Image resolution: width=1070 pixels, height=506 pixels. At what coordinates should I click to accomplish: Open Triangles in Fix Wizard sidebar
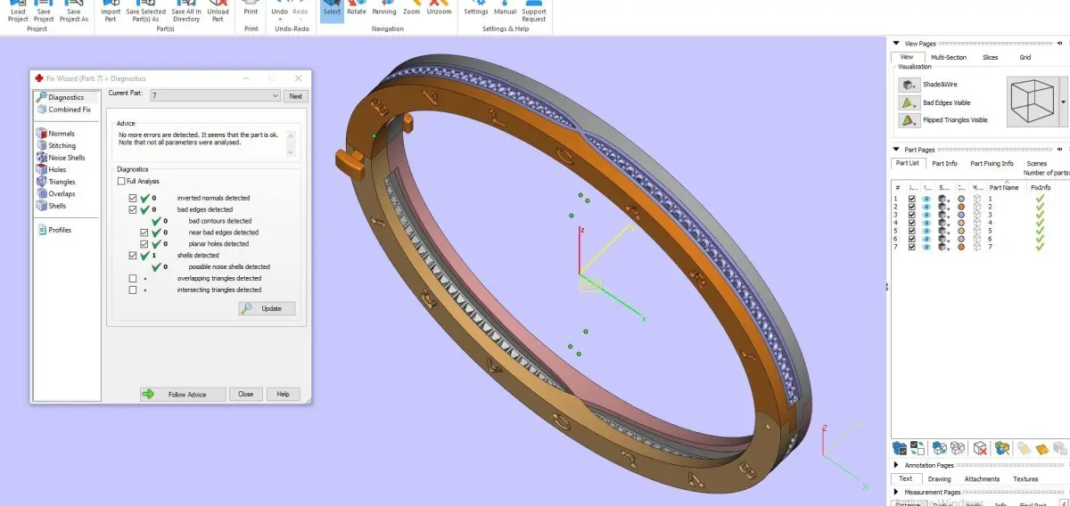pyautogui.click(x=56, y=182)
